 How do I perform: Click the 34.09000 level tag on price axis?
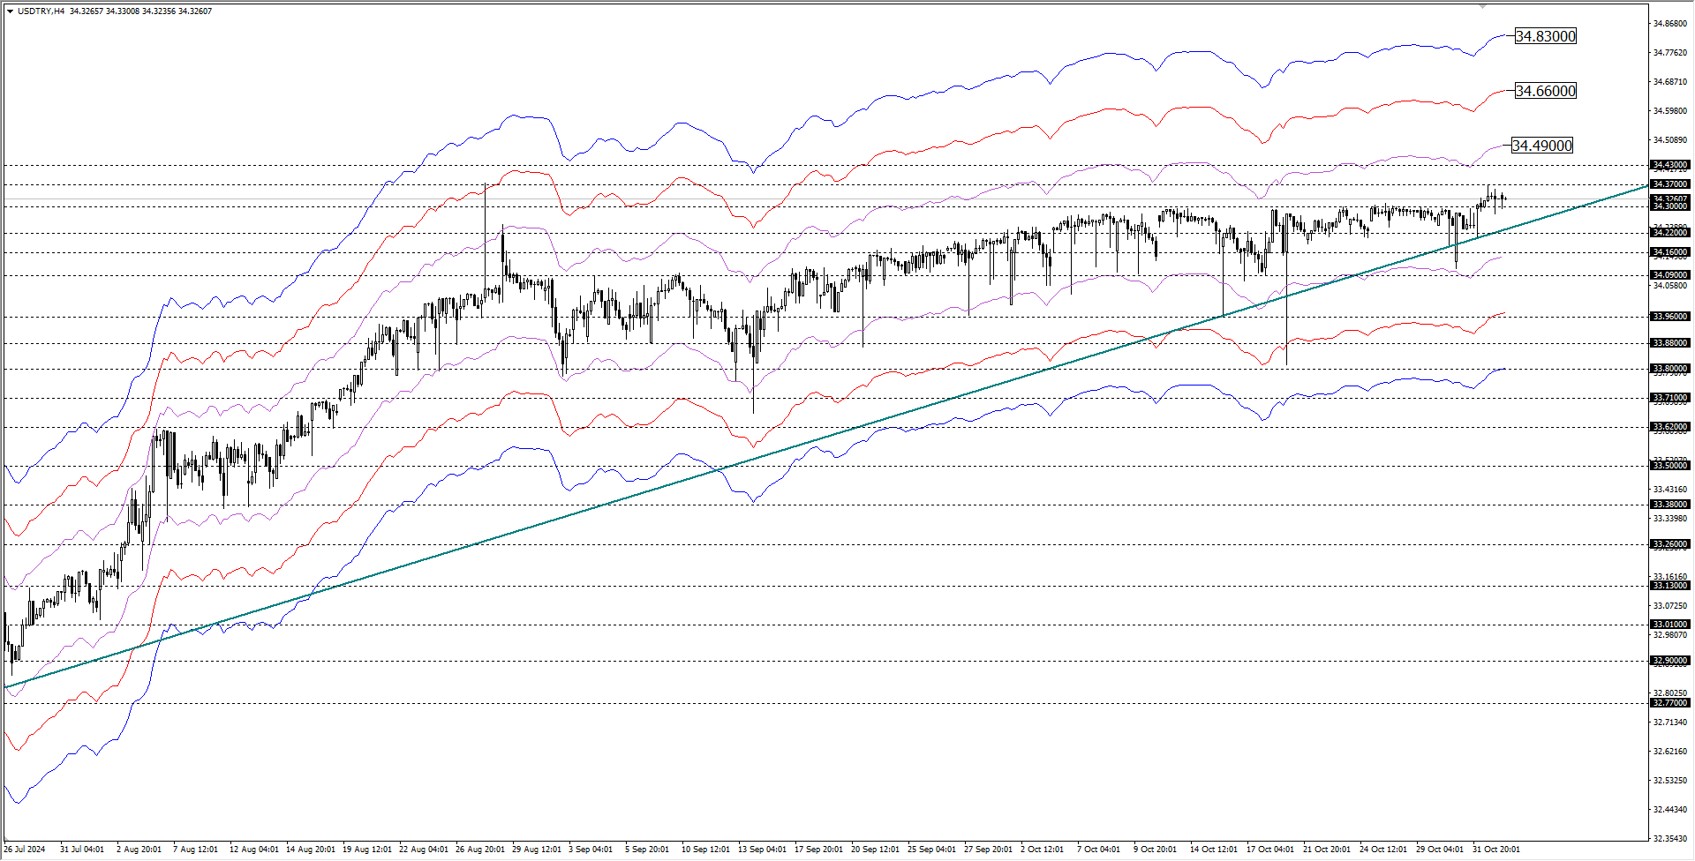(x=1670, y=275)
